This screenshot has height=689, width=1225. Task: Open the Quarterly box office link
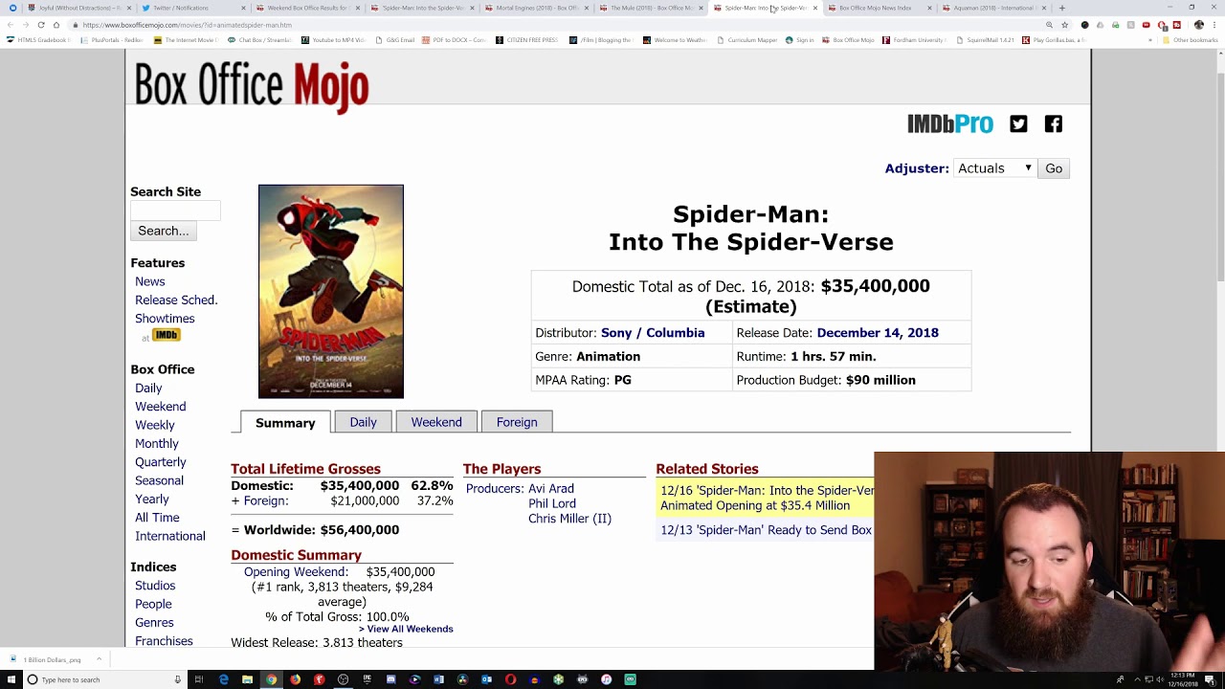[x=161, y=462]
